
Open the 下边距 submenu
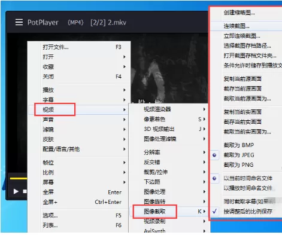coord(169,182)
